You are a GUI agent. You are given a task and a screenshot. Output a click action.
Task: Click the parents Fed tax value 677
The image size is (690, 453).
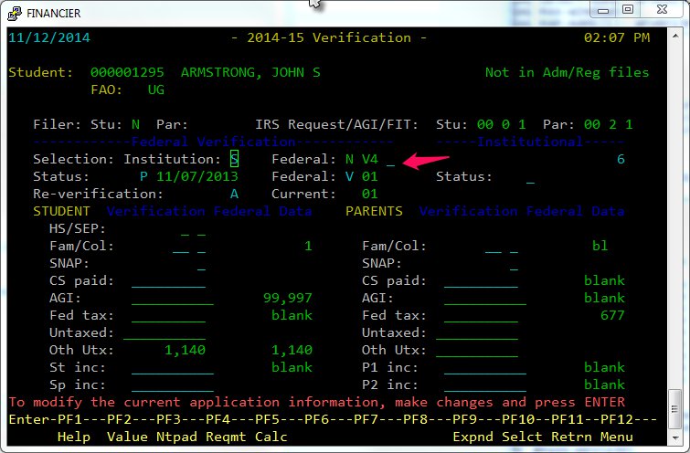[612, 315]
